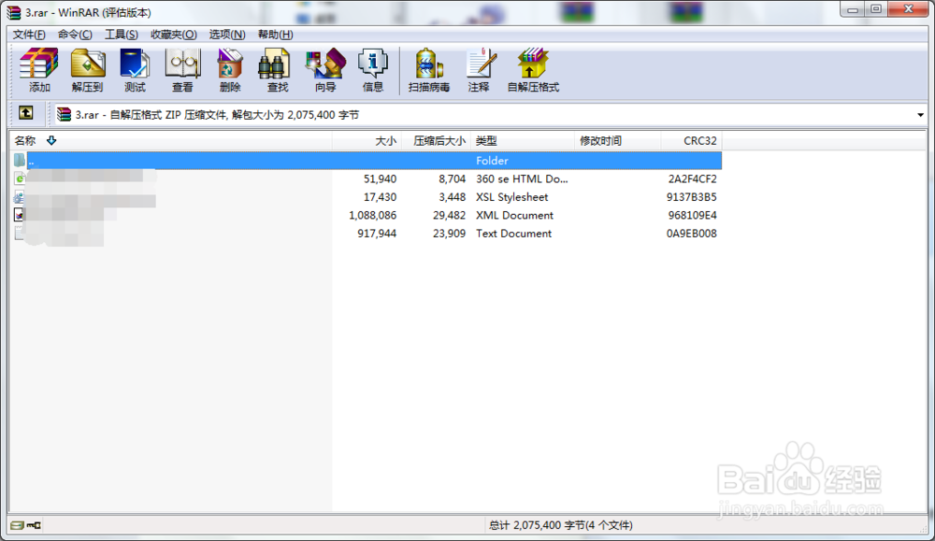Select the XML Document file icon

pyautogui.click(x=20, y=215)
